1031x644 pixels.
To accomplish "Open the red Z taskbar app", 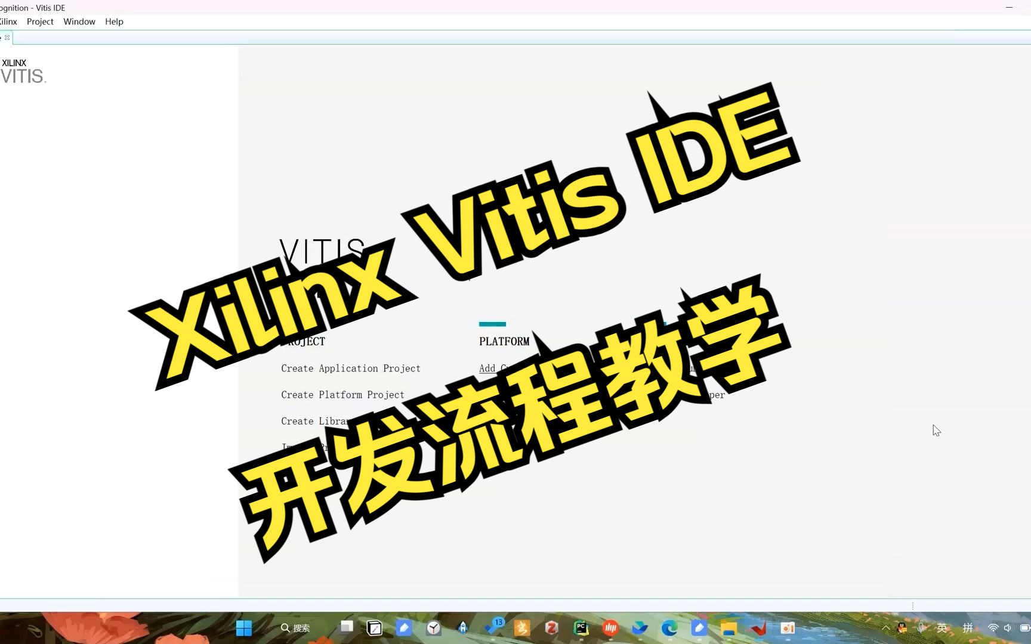I will click(551, 628).
